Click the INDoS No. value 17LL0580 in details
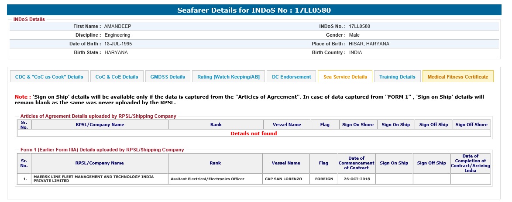This screenshot has height=202, width=512. click(x=360, y=26)
